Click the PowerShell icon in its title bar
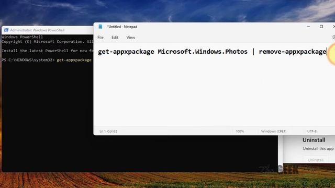This screenshot has width=335, height=188. pos(6,30)
